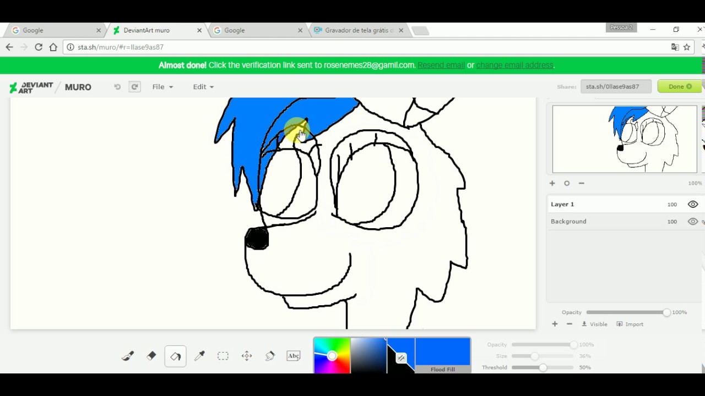
Task: Click the Resend email link
Action: [x=441, y=65]
